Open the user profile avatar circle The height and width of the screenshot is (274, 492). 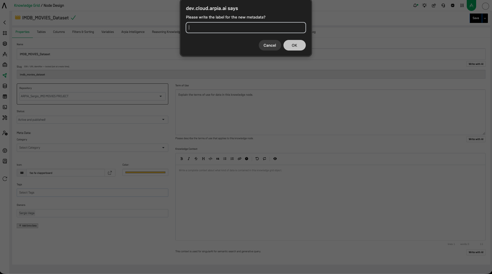point(485,6)
